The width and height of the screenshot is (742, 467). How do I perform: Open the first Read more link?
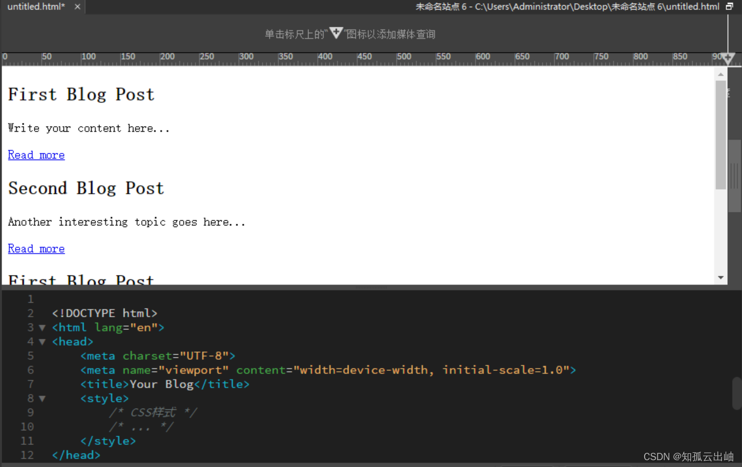pyautogui.click(x=36, y=155)
